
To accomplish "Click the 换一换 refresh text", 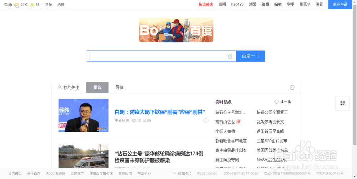I will tap(285, 102).
